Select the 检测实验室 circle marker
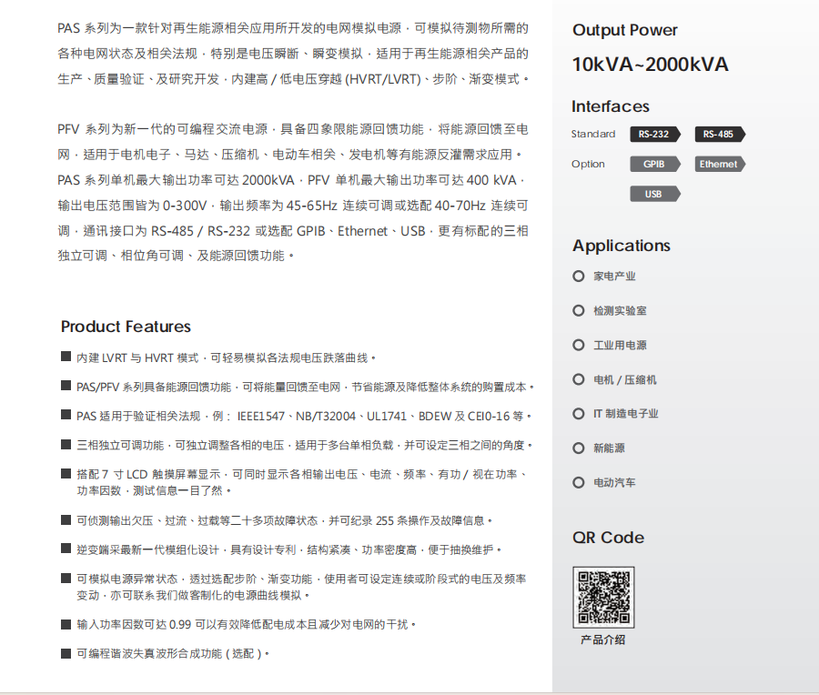The image size is (819, 695). click(x=579, y=310)
